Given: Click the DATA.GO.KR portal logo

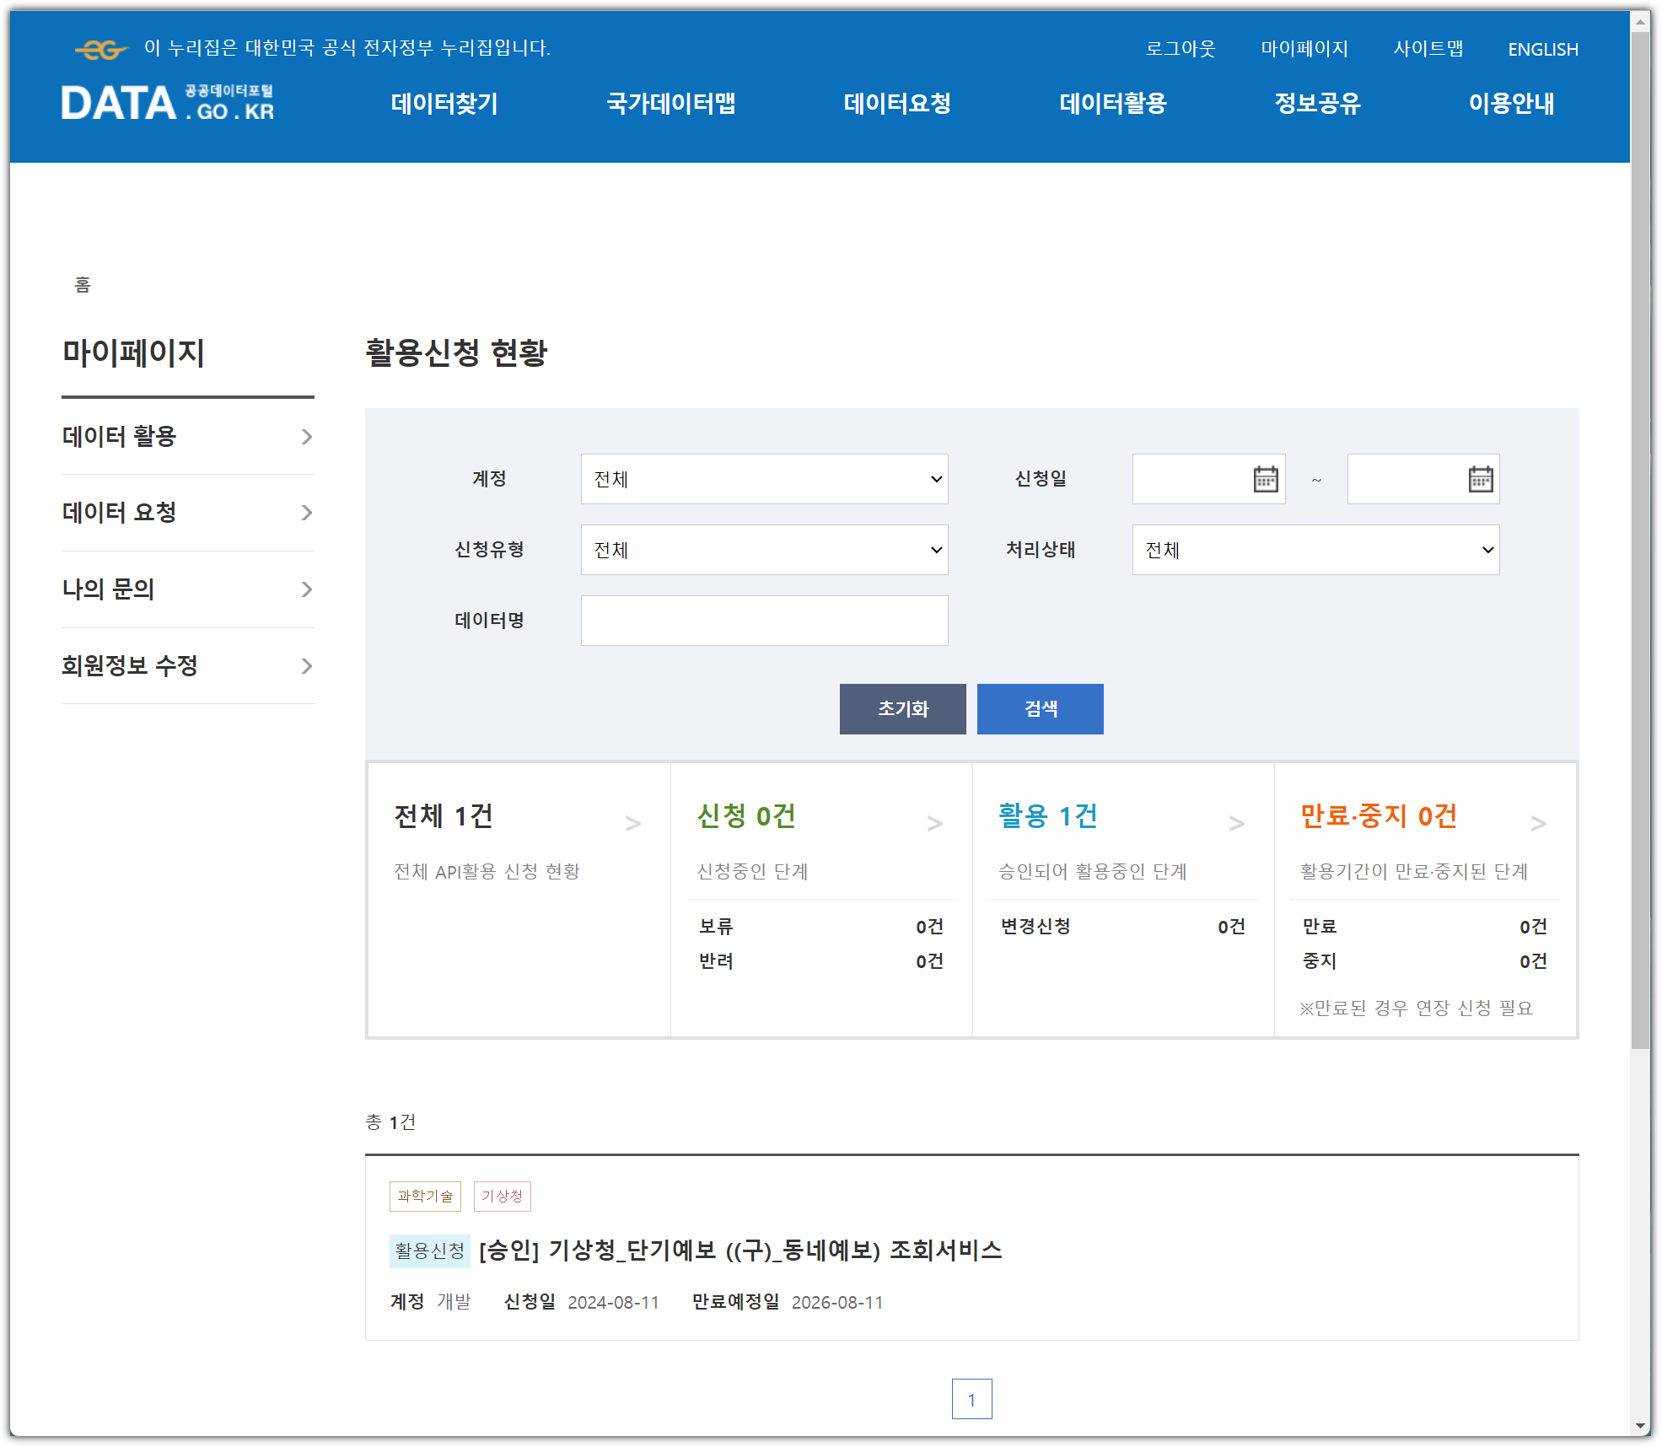Looking at the screenshot, I should click(x=168, y=103).
